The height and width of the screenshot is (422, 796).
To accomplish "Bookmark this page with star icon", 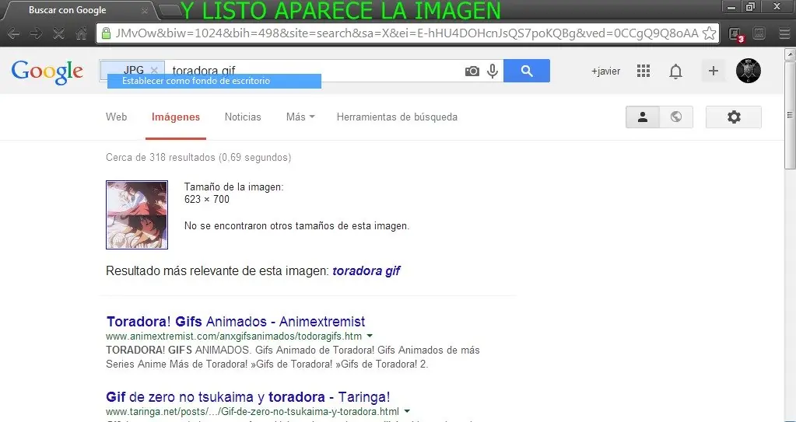I will click(x=709, y=33).
